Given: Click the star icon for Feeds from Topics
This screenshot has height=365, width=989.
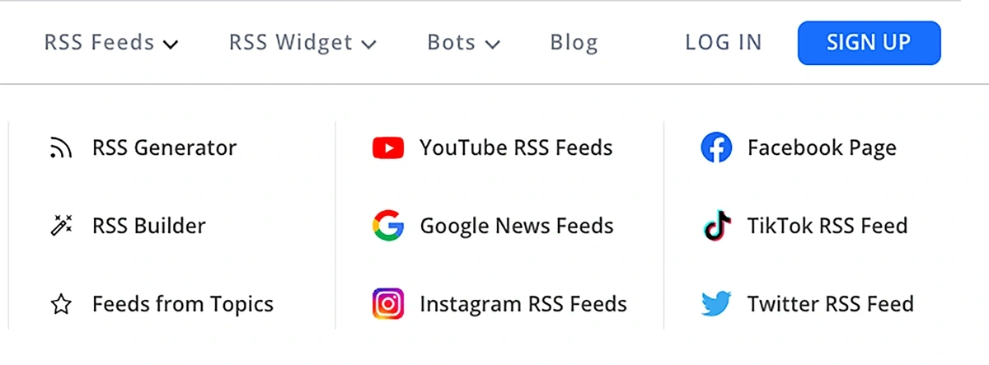Looking at the screenshot, I should pyautogui.click(x=61, y=304).
